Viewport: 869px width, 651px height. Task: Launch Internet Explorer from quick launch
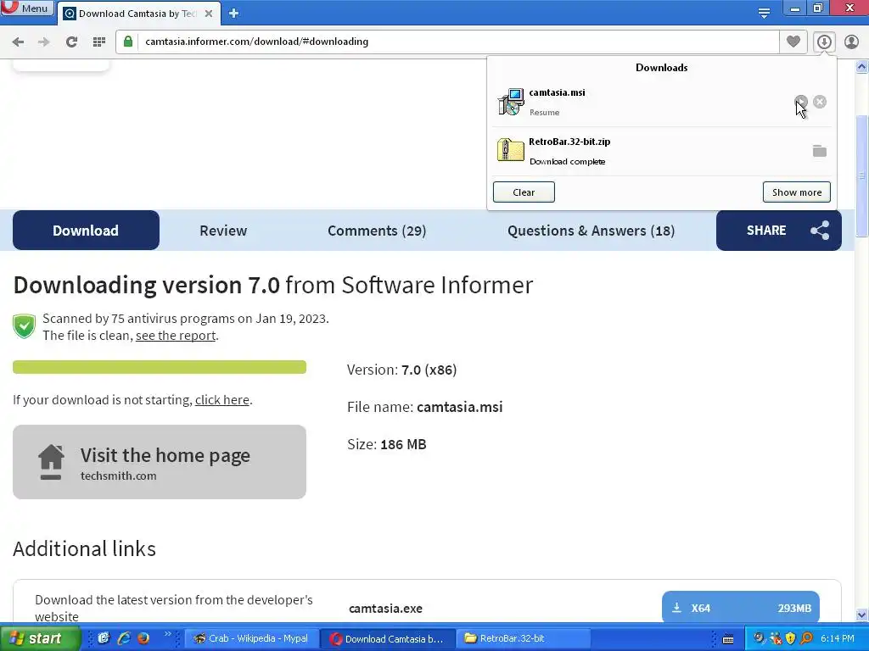point(124,638)
